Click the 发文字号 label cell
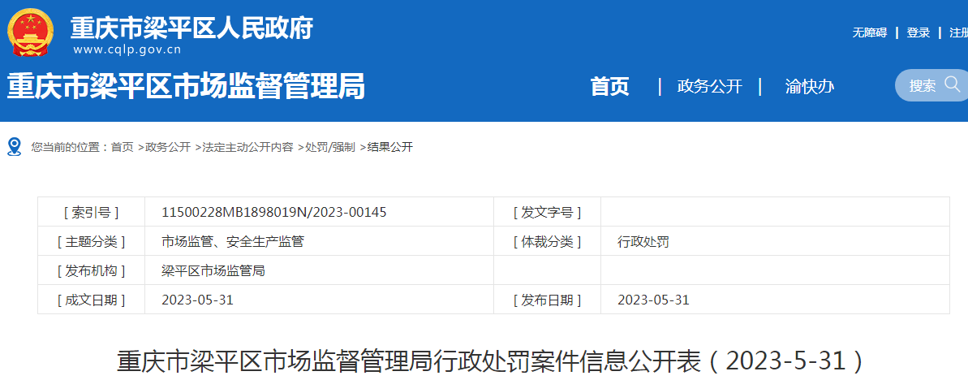Viewport: 968px width, 380px height. (x=547, y=213)
